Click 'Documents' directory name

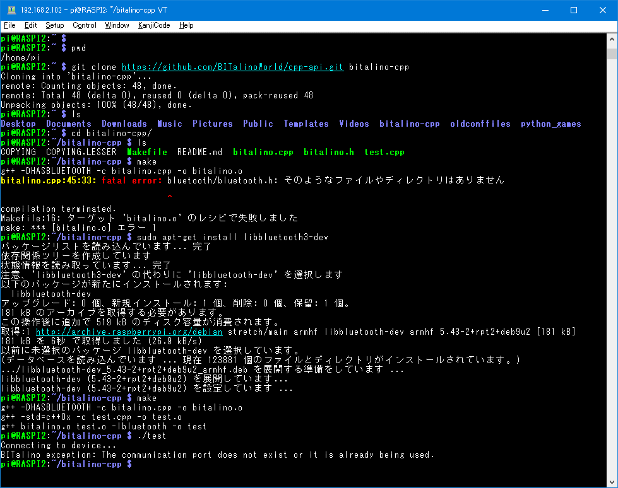coord(69,124)
